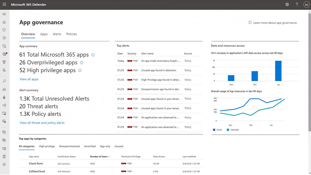Open the Hunting database icon in sidebar
311x175 pixels.
(4, 38)
